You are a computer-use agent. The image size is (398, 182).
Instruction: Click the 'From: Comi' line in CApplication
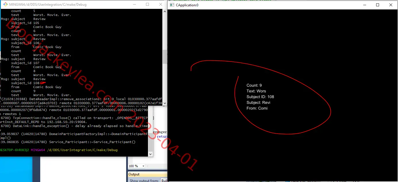point(257,108)
